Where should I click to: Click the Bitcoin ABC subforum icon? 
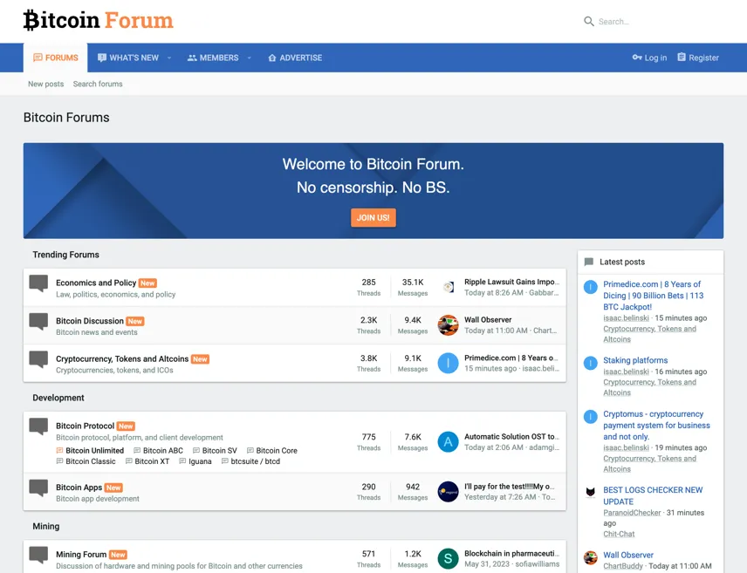tap(137, 451)
